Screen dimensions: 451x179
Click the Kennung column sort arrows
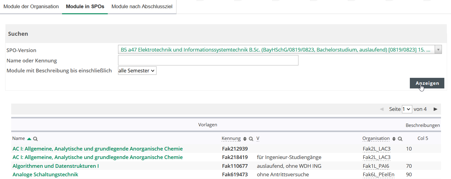(245, 139)
